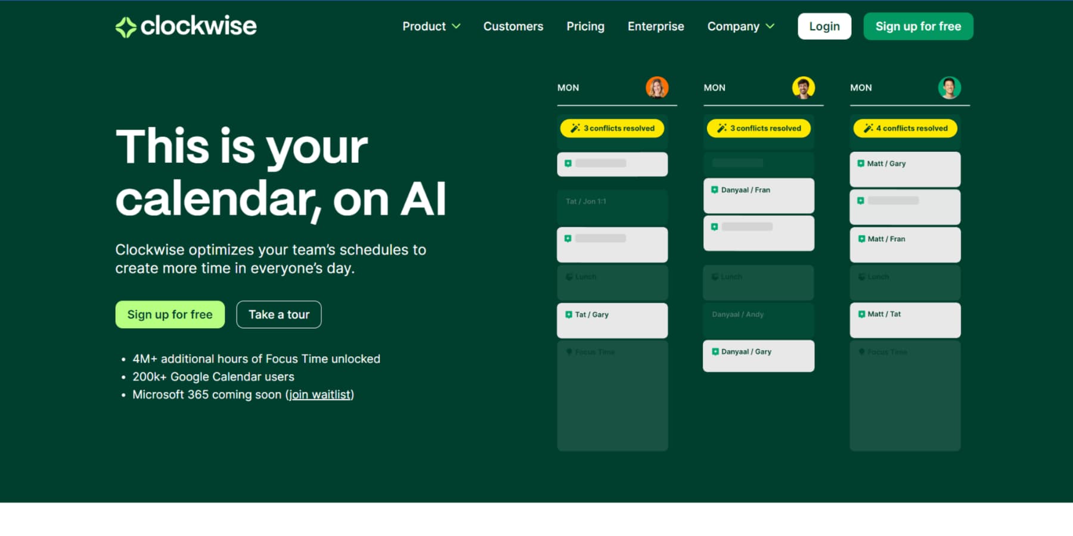Click the 'Take a tour' button
The image size is (1073, 536).
coord(278,314)
